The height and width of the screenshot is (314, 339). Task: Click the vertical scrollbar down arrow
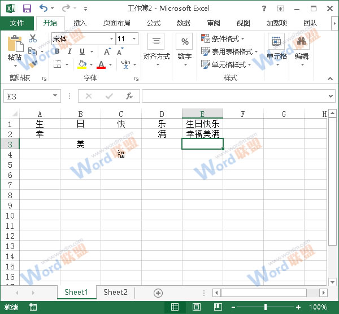coord(332,282)
